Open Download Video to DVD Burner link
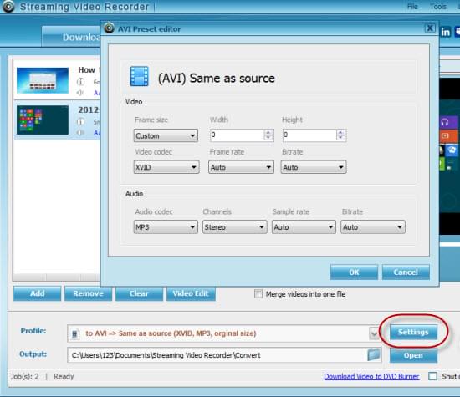Image resolution: width=460 pixels, height=397 pixels. pyautogui.click(x=371, y=376)
